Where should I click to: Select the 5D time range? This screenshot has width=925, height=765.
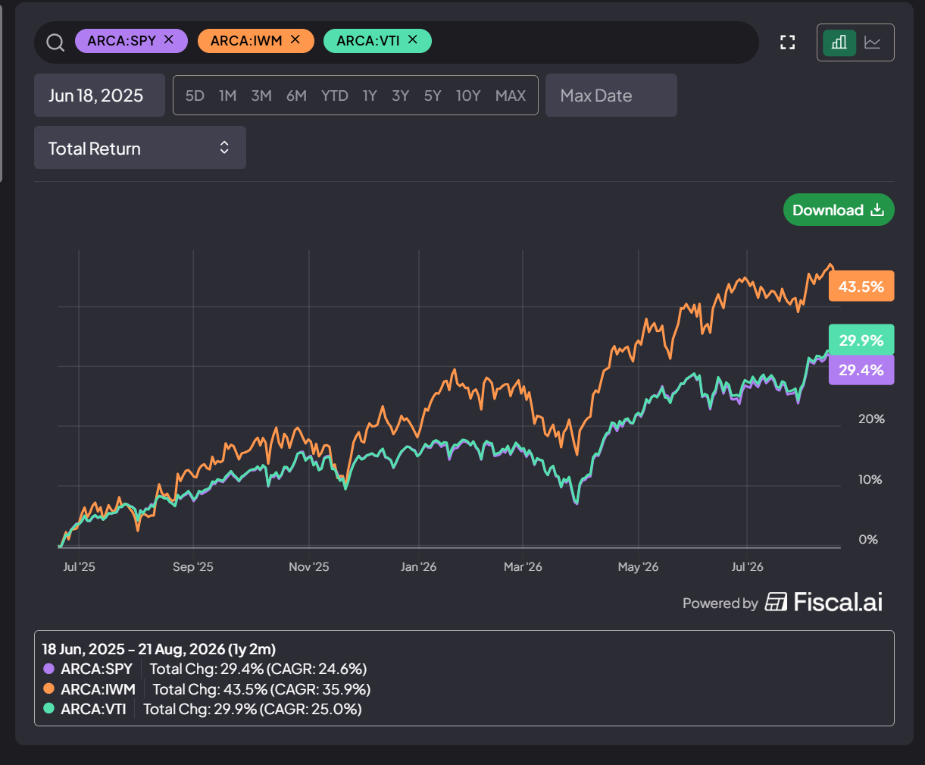(195, 96)
